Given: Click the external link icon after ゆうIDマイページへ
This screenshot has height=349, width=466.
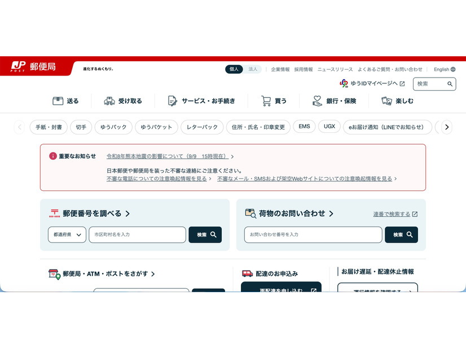Looking at the screenshot, I should (402, 84).
